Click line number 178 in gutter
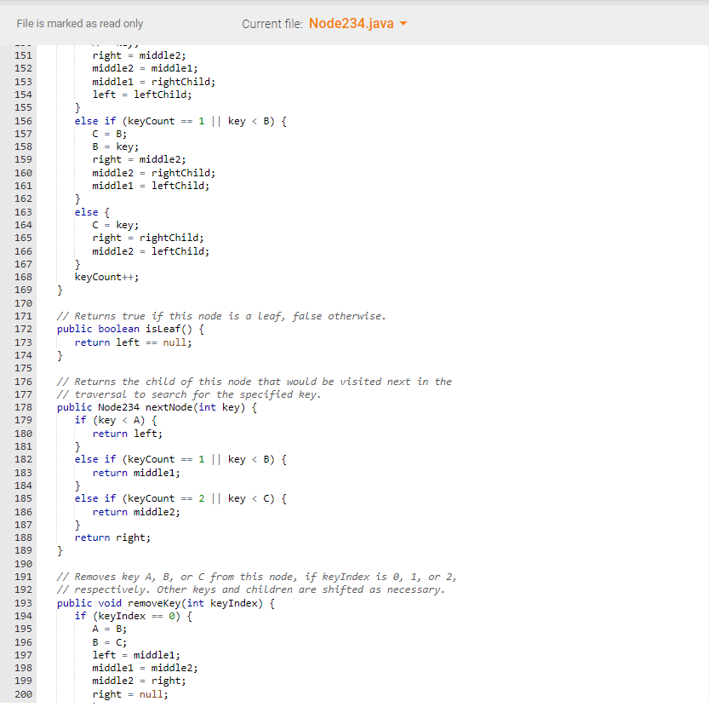 23,407
